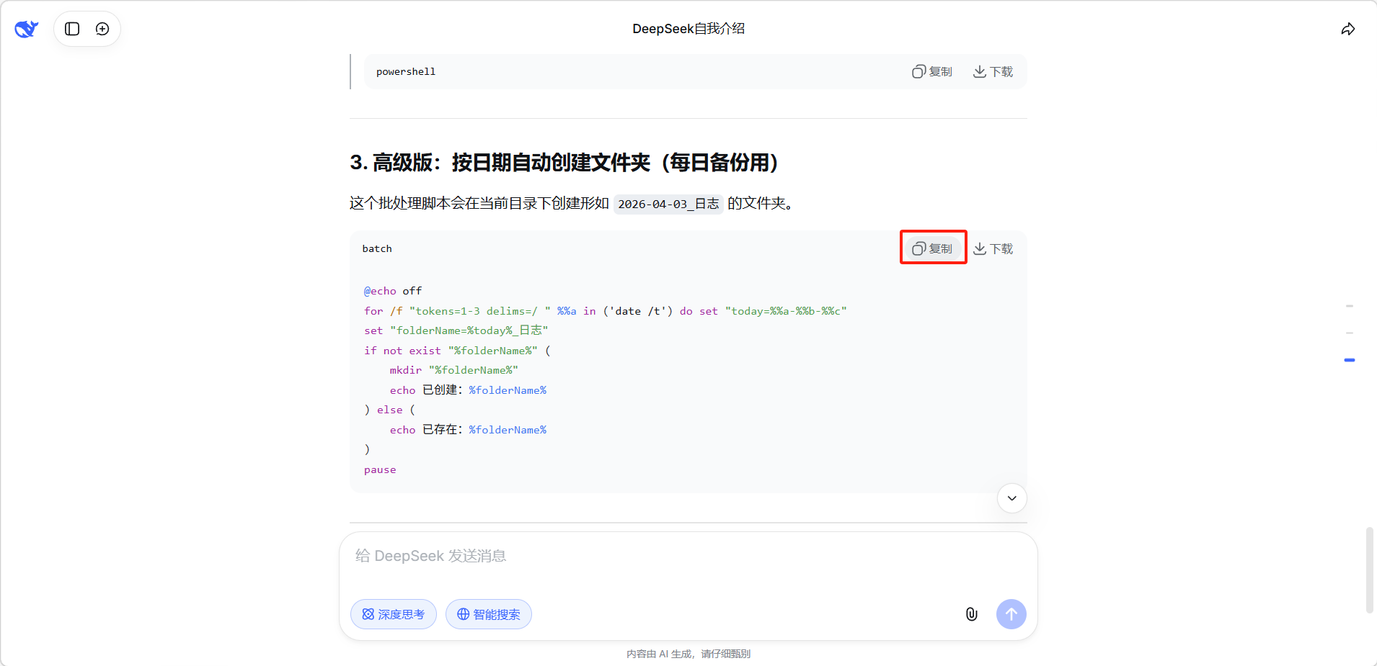Image resolution: width=1377 pixels, height=666 pixels.
Task: Click the share arrow icon
Action: tap(1347, 29)
